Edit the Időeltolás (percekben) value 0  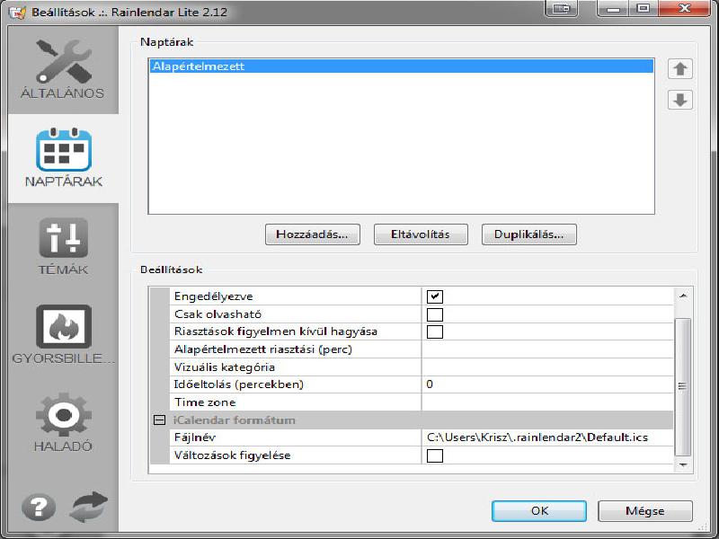coord(547,384)
